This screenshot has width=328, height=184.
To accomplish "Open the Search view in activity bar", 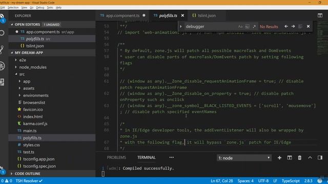I will 2,33.
